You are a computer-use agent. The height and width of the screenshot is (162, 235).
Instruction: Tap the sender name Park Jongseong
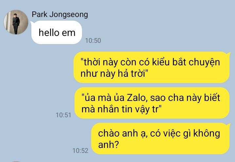click(60, 15)
